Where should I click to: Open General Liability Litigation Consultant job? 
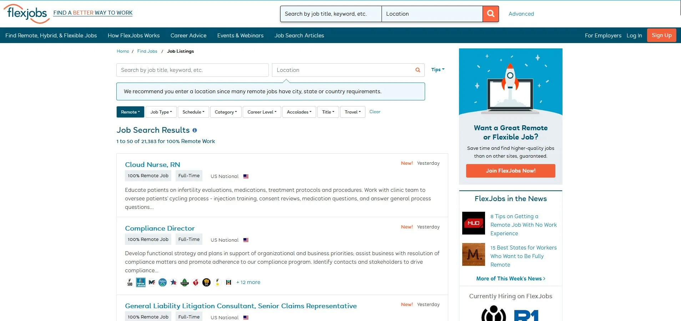point(241,306)
